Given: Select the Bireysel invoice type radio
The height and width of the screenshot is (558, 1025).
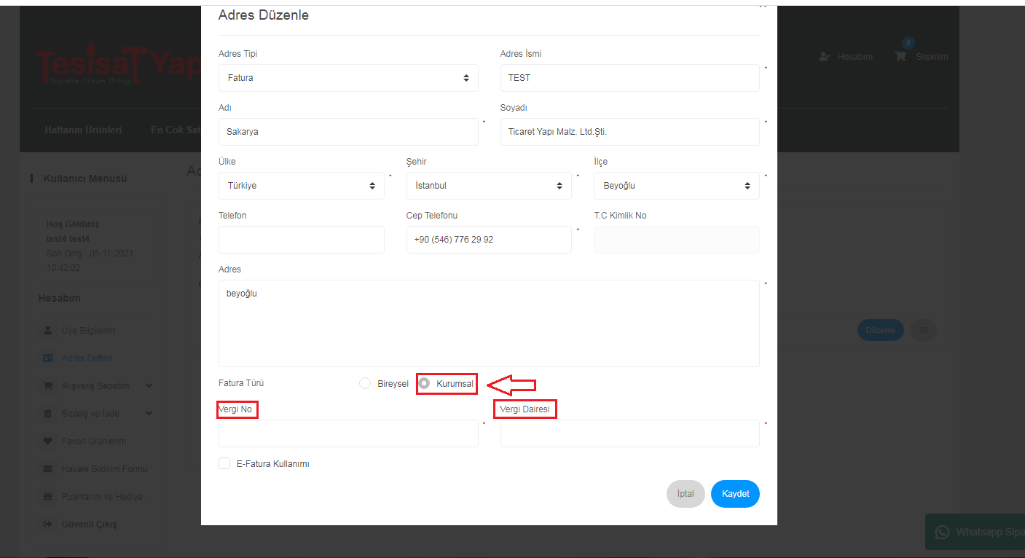Looking at the screenshot, I should coord(365,383).
